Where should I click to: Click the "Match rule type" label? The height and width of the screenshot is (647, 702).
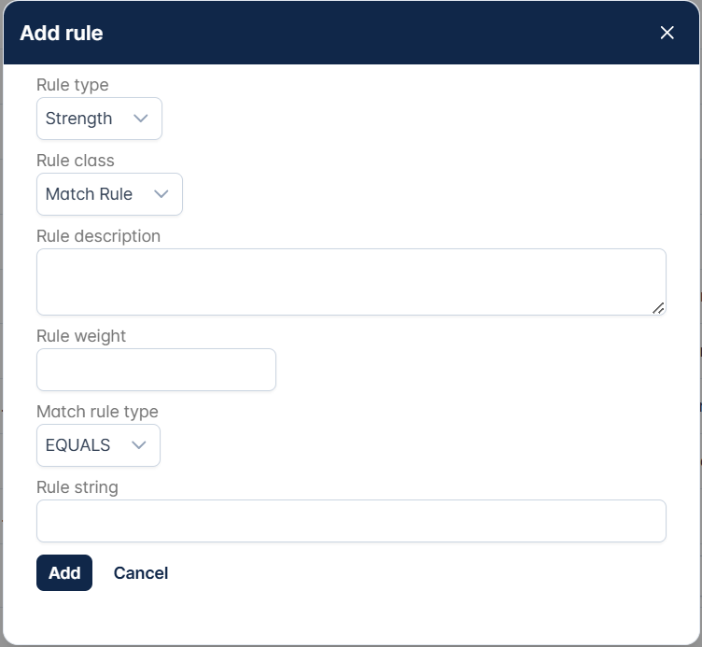point(97,412)
